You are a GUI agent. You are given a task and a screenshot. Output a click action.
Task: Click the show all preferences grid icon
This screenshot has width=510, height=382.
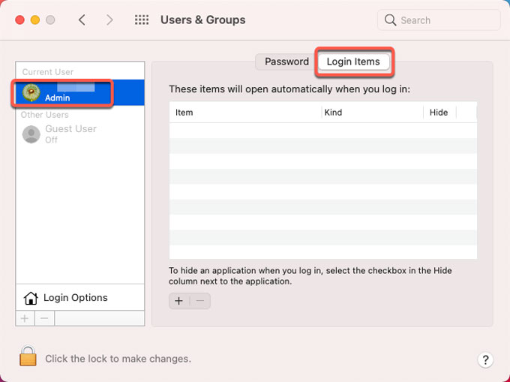point(141,20)
